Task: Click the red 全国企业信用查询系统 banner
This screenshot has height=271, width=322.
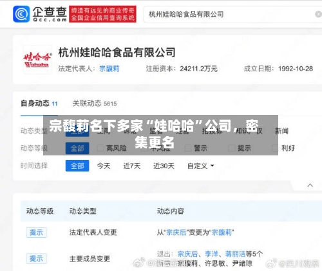Action: tap(102, 14)
